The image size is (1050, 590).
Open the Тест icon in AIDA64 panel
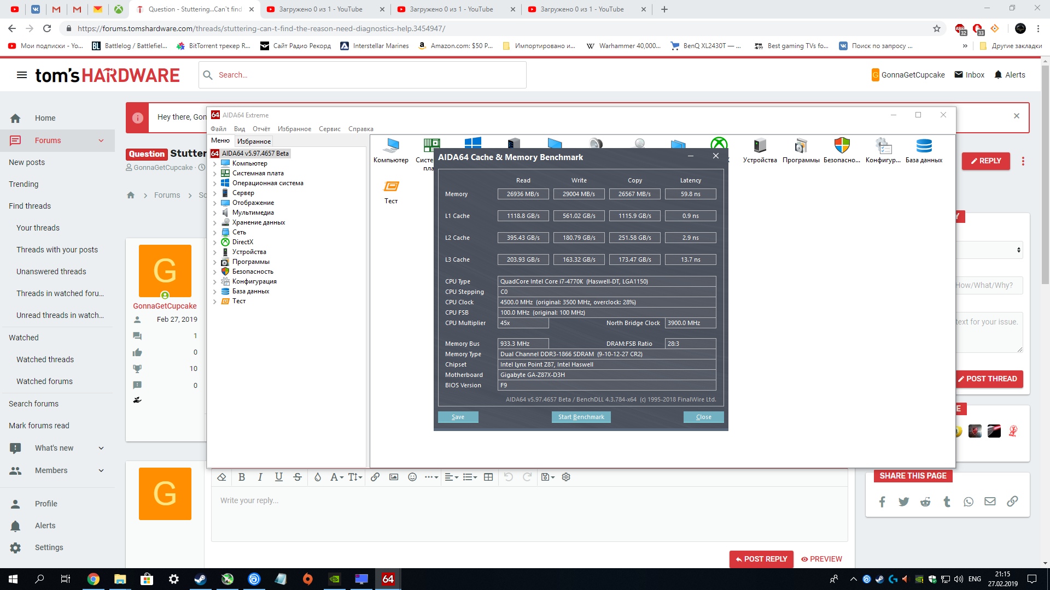pyautogui.click(x=391, y=192)
